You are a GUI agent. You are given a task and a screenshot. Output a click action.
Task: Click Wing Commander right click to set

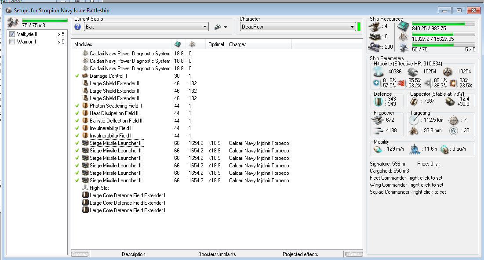(x=407, y=185)
